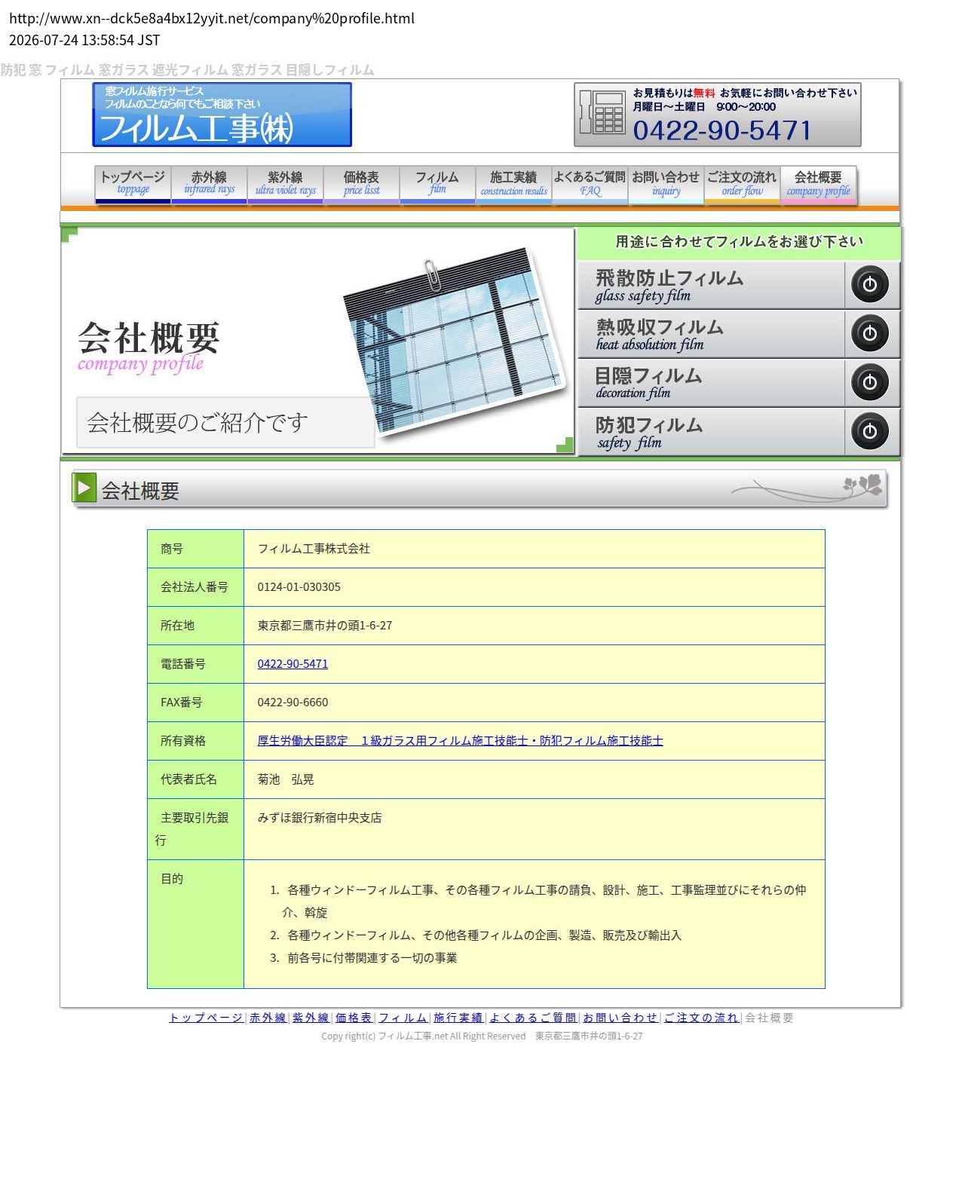Image resolution: width=965 pixels, height=1197 pixels.
Task: Click the window blinds photo
Action: click(x=455, y=343)
